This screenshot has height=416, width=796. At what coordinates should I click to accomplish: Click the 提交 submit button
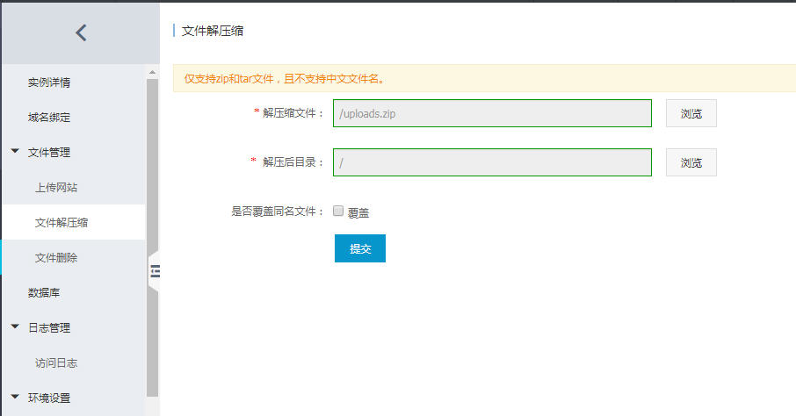coord(360,248)
